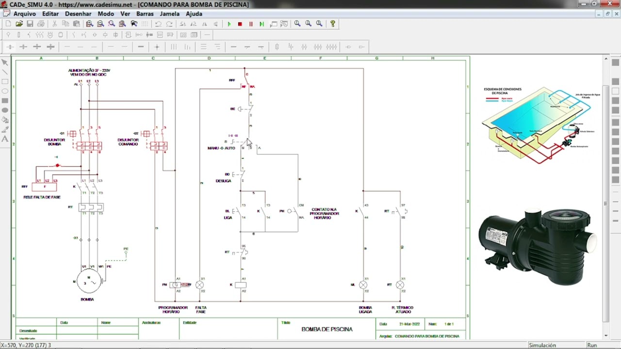Undo the last action
This screenshot has width=621, height=349.
[159, 24]
